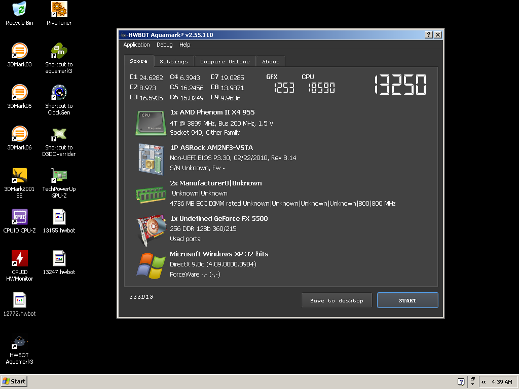Viewport: 519px width, 389px height.
Task: Click the GFX score 1253
Action: click(284, 88)
